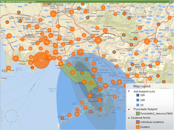Viewport: 174px width, 130px height.
Task: Pan the map right with navigation arrow
Action: (18, 116)
